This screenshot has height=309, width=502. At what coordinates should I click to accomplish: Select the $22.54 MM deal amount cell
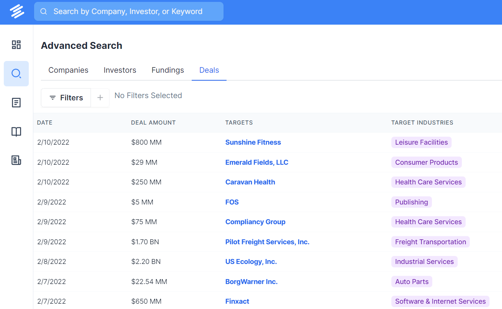(x=149, y=282)
